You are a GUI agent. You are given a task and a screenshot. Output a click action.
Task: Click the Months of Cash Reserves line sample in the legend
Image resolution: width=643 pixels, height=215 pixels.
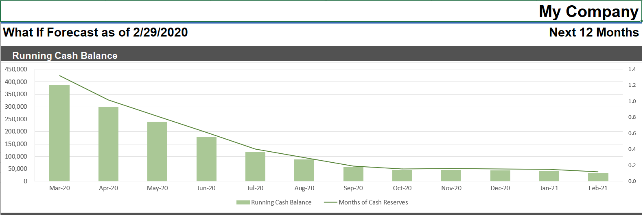coord(330,202)
